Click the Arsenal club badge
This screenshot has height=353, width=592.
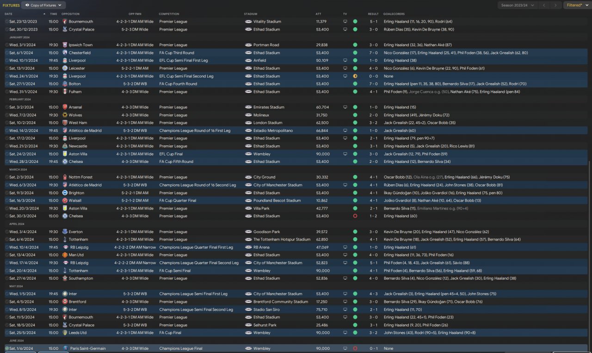click(x=65, y=108)
